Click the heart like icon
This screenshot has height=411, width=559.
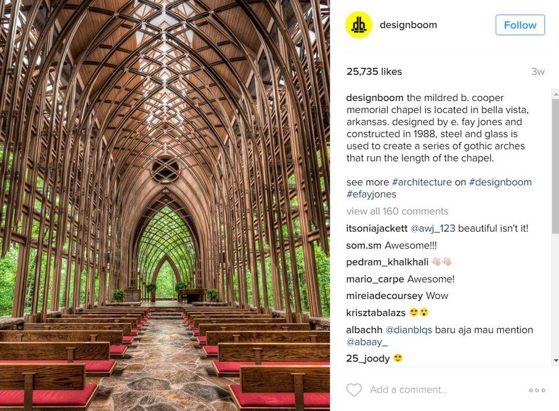(x=354, y=390)
